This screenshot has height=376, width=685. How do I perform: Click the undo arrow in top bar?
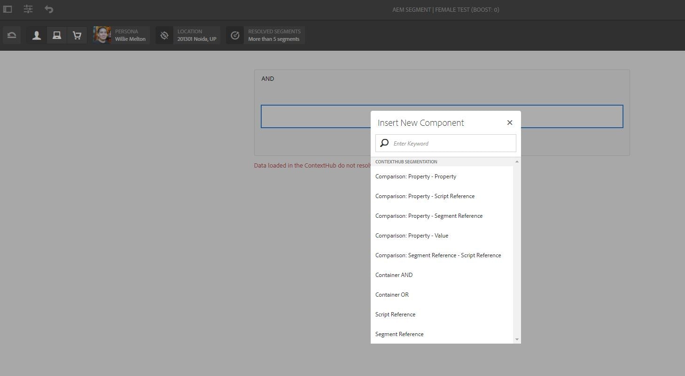(49, 9)
